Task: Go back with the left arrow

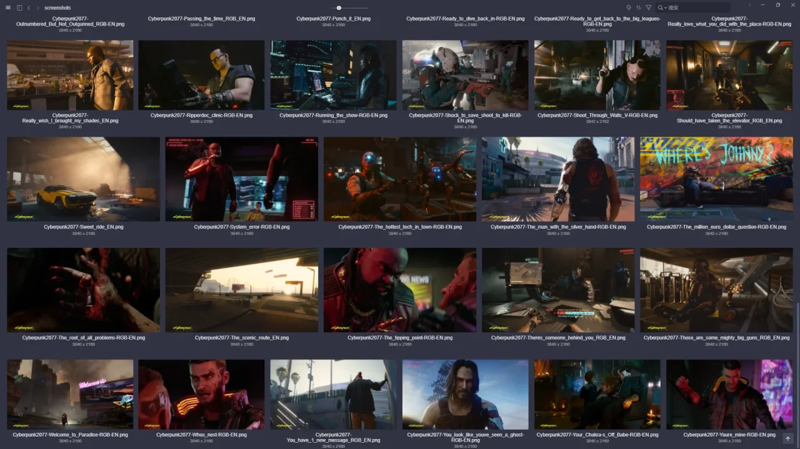Action: 29,7
